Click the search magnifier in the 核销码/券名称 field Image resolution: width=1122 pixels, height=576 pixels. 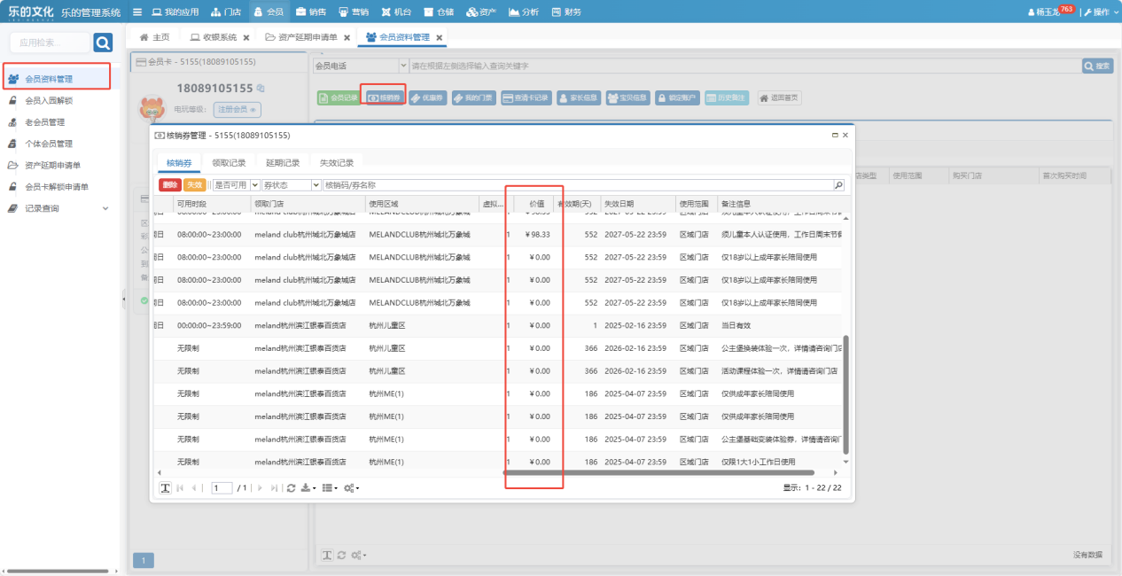[x=838, y=185]
